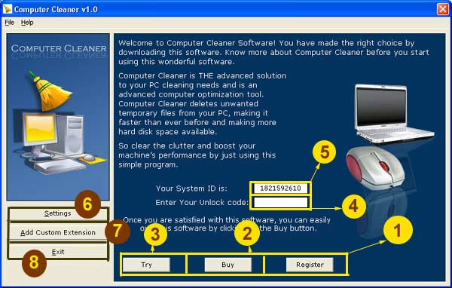The height and width of the screenshot is (288, 452).
Task: Click the Add Custom Extension button
Action: pos(58,232)
